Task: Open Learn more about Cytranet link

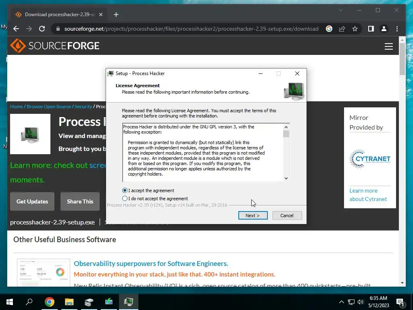Action: pos(368,195)
